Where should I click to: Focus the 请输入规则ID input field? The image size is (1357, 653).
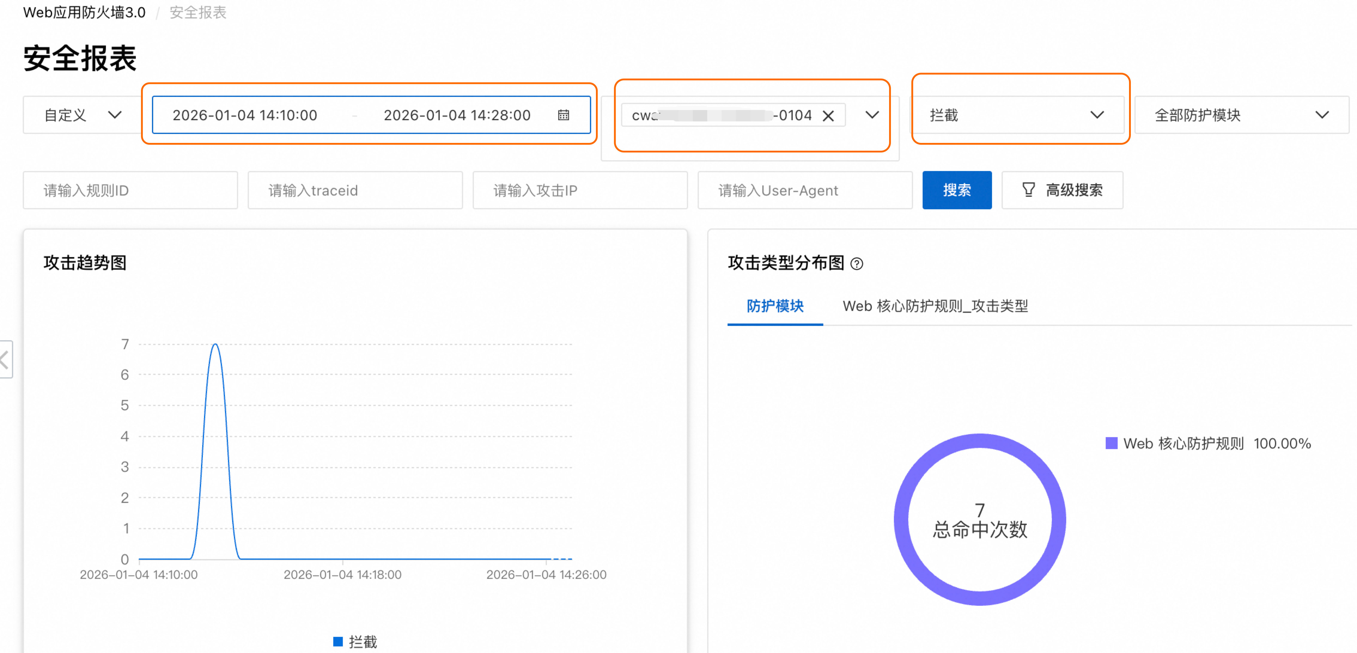point(130,190)
